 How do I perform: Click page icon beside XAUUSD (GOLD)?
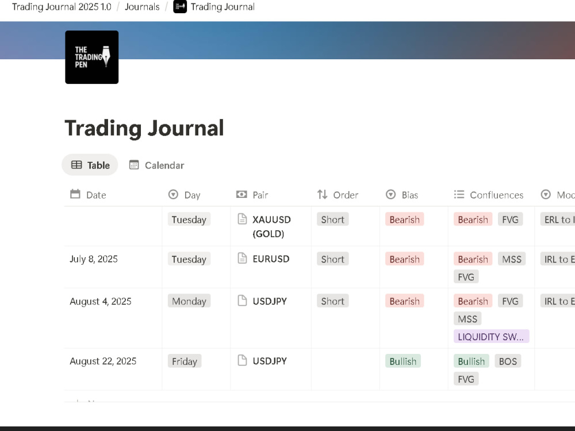243,219
